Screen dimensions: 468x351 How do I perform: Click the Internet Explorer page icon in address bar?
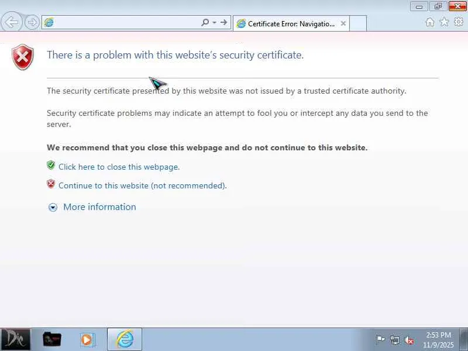(x=49, y=22)
